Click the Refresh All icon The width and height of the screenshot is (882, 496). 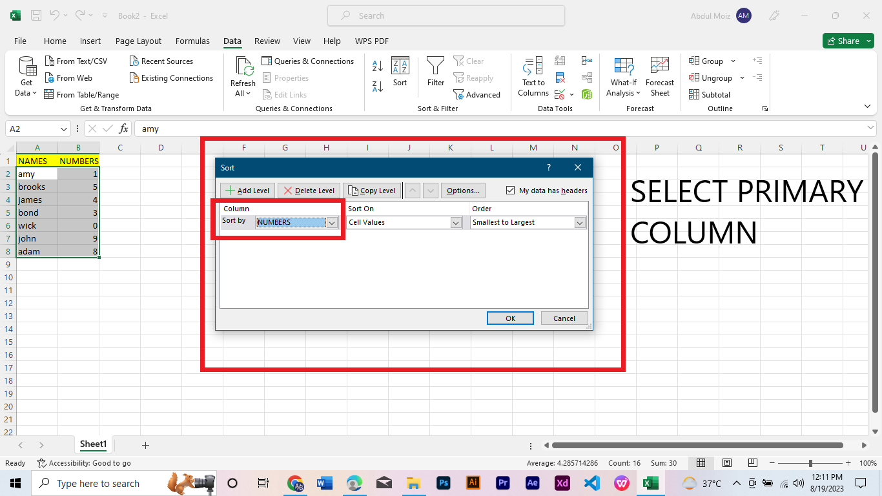[x=243, y=77]
